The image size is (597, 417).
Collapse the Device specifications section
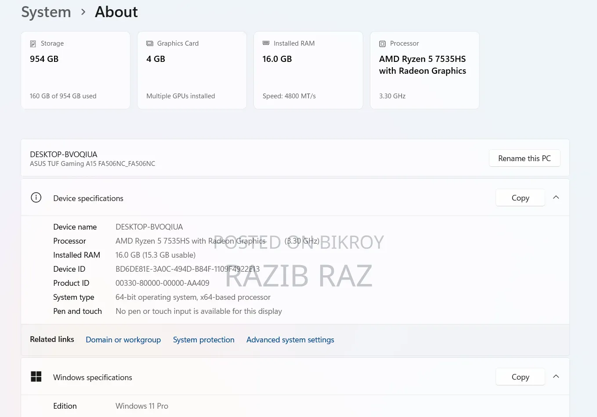(556, 198)
